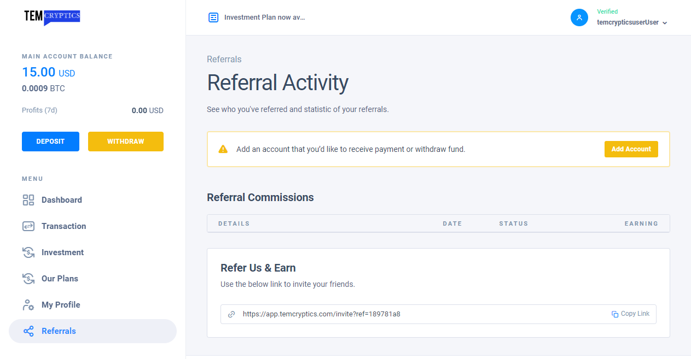Click the TemCryptics logo
The height and width of the screenshot is (359, 691).
pyautogui.click(x=52, y=17)
